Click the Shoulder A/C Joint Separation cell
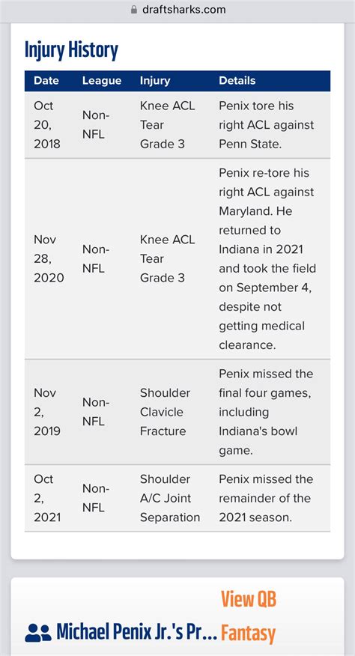Screen dimensions: 355x656 (x=169, y=498)
